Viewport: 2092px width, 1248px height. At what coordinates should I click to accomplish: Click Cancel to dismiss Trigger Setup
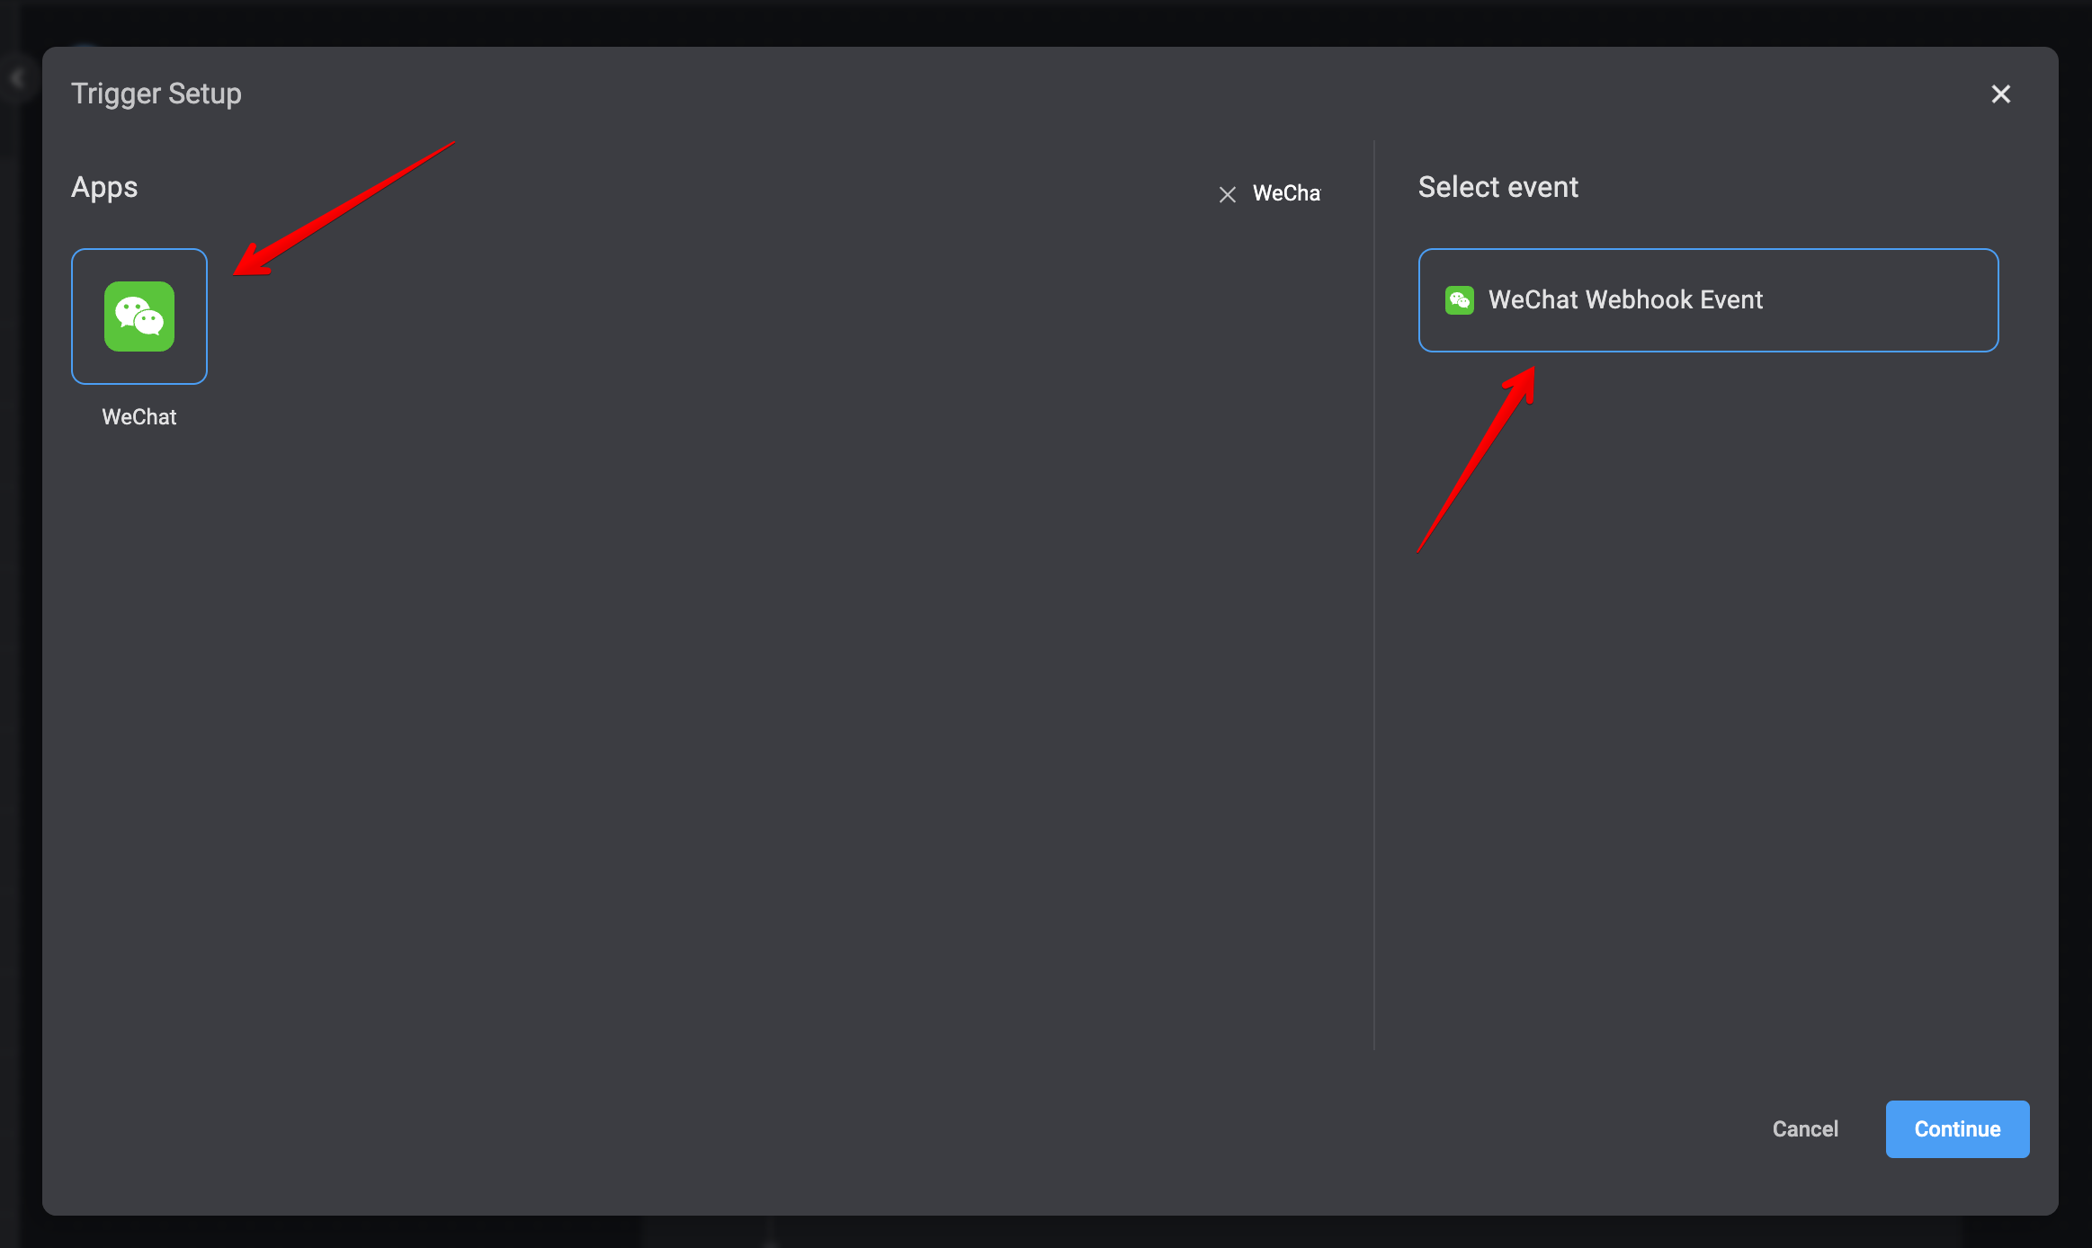tap(1805, 1128)
